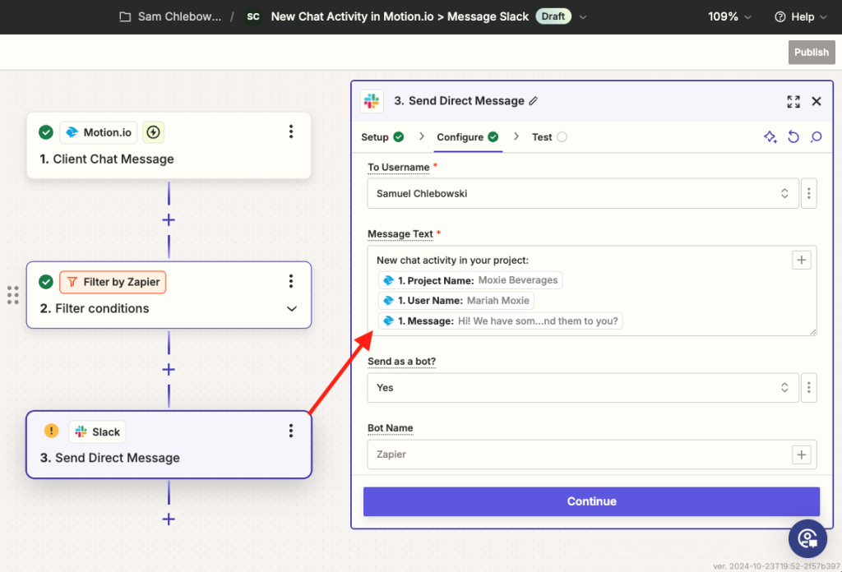Open the support chat bubble
Screen dimensions: 842x572
(x=807, y=538)
